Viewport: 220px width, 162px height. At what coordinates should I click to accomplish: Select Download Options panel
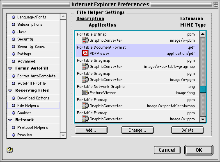(x=33, y=98)
